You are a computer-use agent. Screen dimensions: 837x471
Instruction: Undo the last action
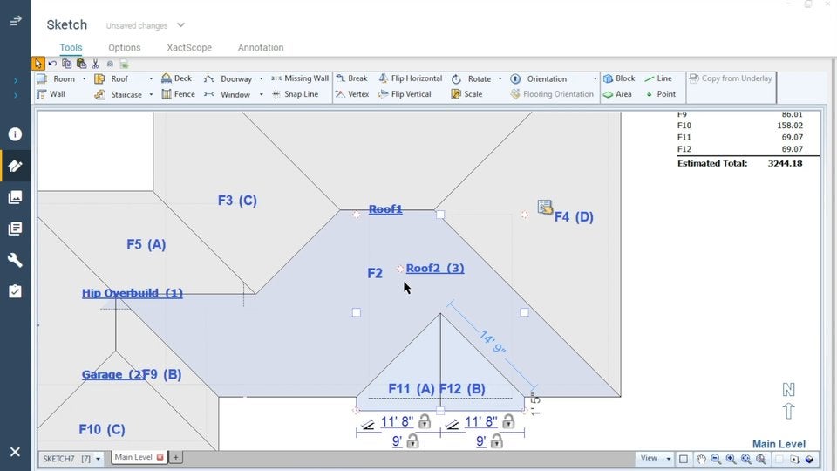tap(52, 64)
